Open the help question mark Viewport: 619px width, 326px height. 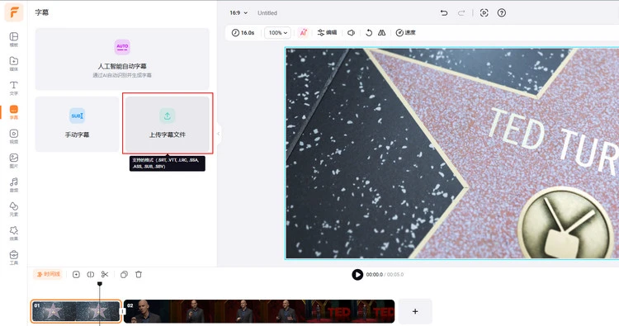(501, 12)
